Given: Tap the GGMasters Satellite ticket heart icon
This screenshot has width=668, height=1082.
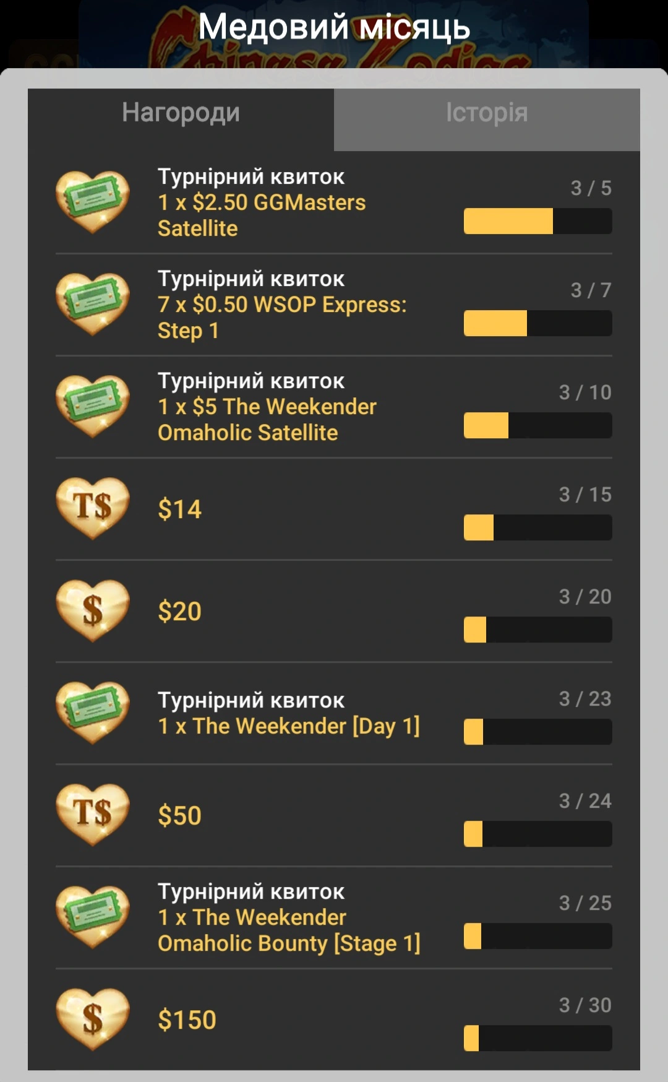Looking at the screenshot, I should (x=93, y=202).
